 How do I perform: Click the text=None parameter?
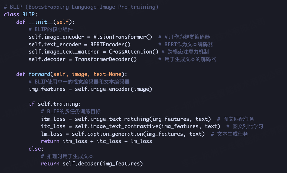tap(107, 74)
